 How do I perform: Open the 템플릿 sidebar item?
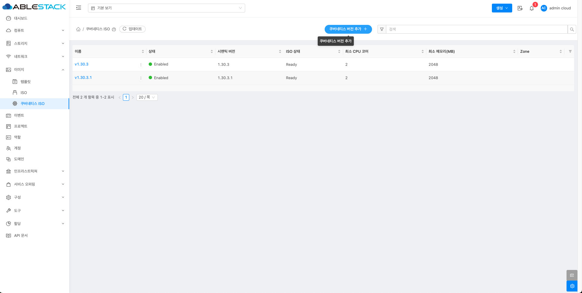point(25,82)
